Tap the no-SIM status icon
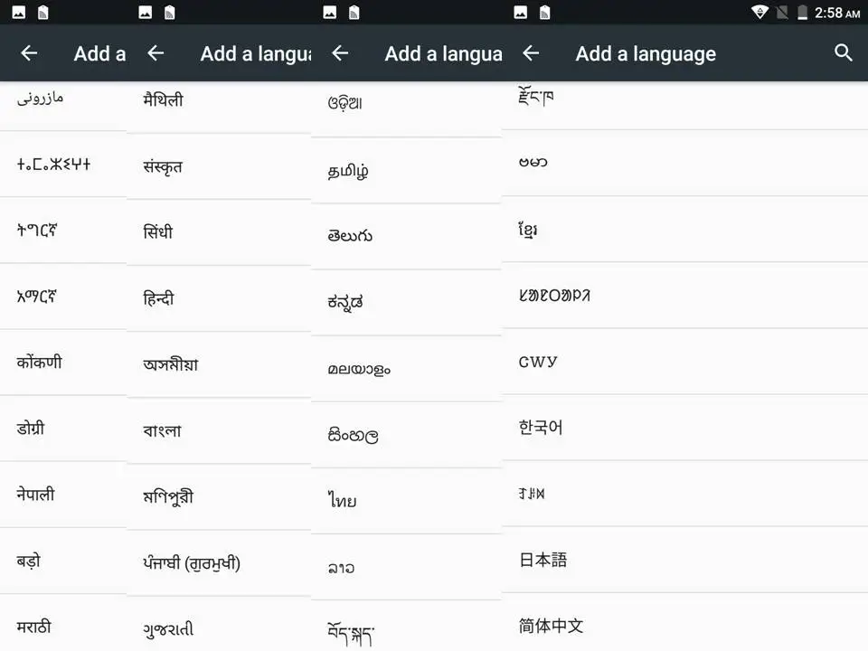 [x=781, y=12]
